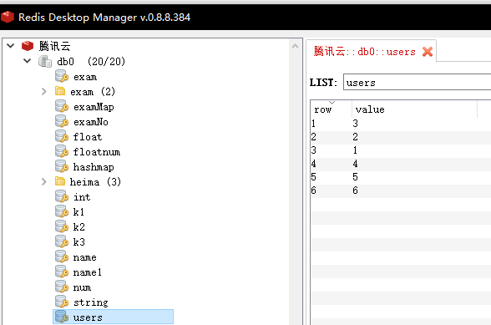Select the float key label
The width and height of the screenshot is (491, 325).
(88, 137)
